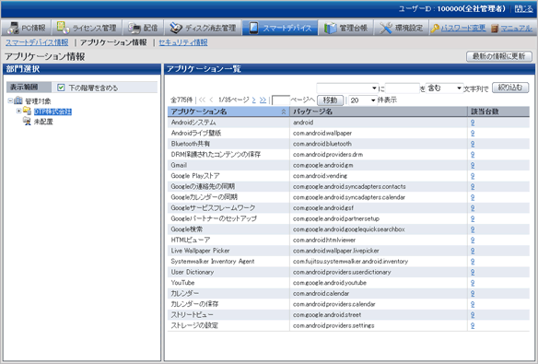Toggle the 下の階層を含める checkbox
The height and width of the screenshot is (364, 538).
tap(61, 88)
